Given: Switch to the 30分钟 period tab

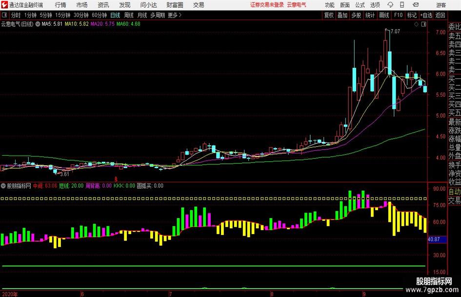Looking at the screenshot, I should tap(81, 15).
